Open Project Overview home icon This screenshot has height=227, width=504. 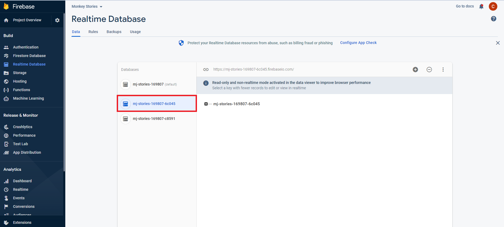click(6, 20)
